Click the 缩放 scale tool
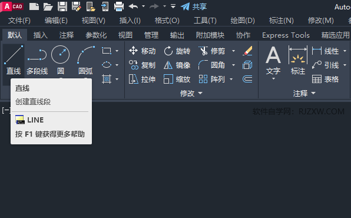The image size is (351, 218). [x=177, y=80]
